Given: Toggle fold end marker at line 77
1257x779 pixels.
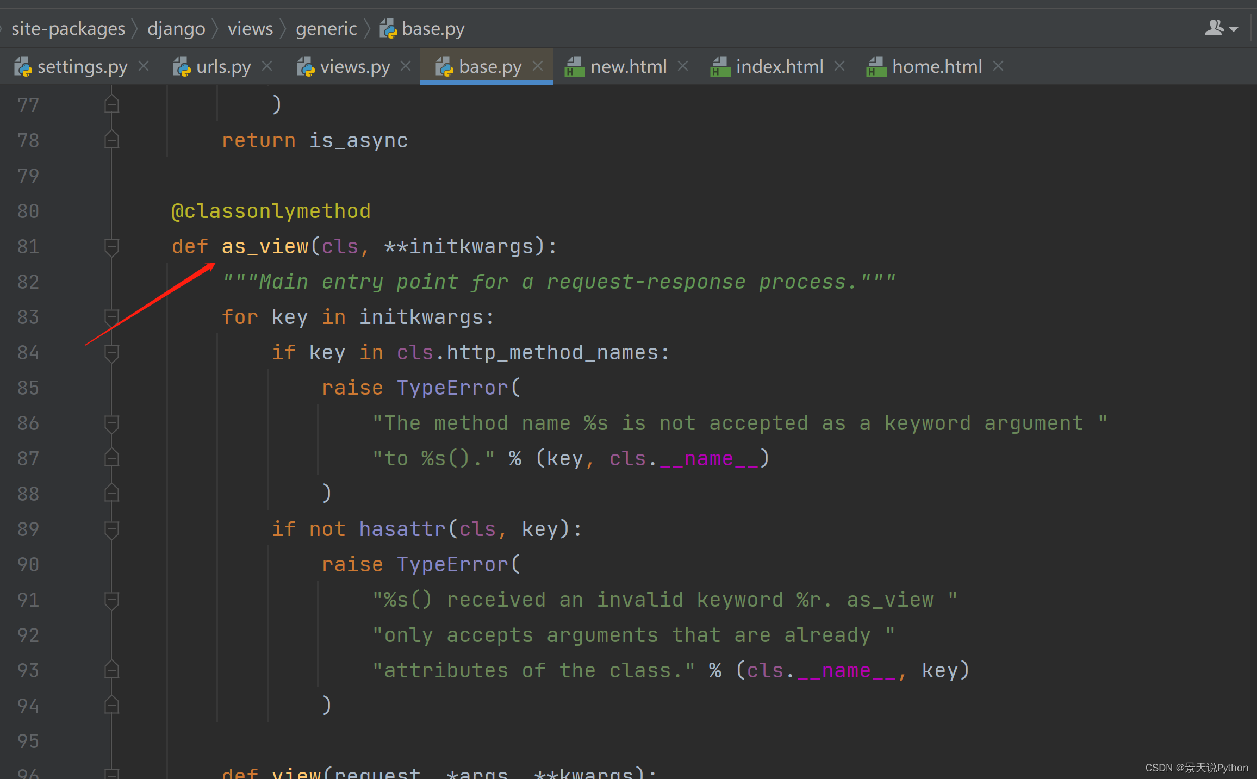Looking at the screenshot, I should point(112,104).
